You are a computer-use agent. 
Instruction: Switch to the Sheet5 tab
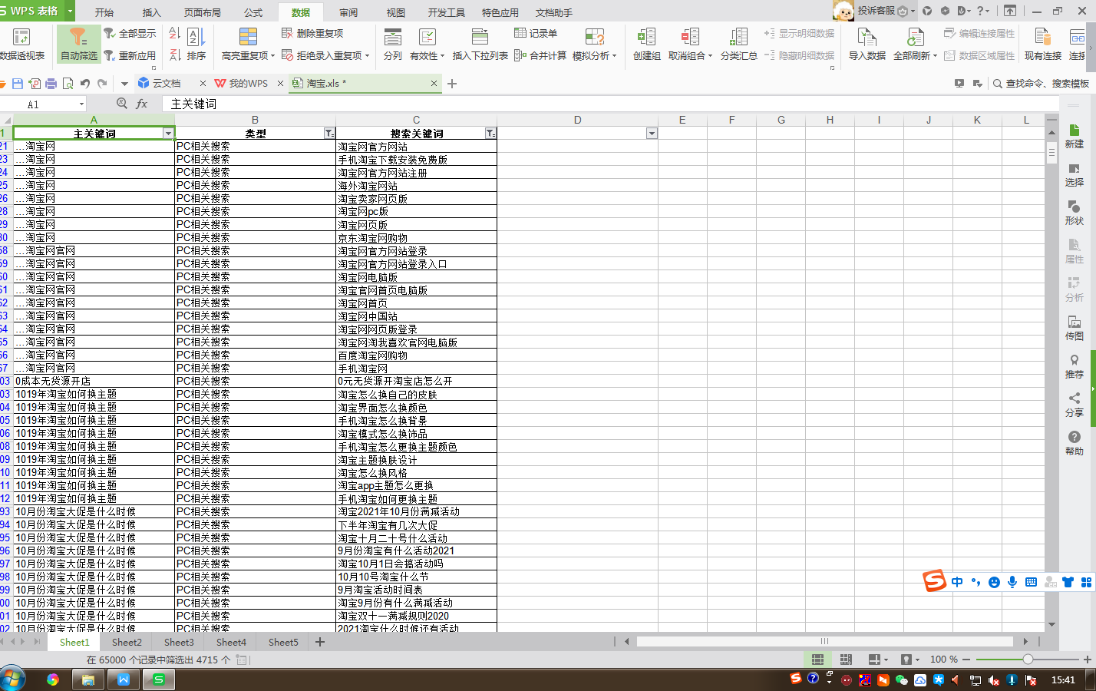coord(283,642)
